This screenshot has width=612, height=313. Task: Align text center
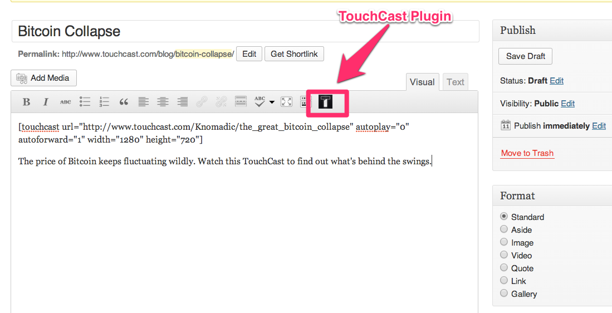click(163, 102)
